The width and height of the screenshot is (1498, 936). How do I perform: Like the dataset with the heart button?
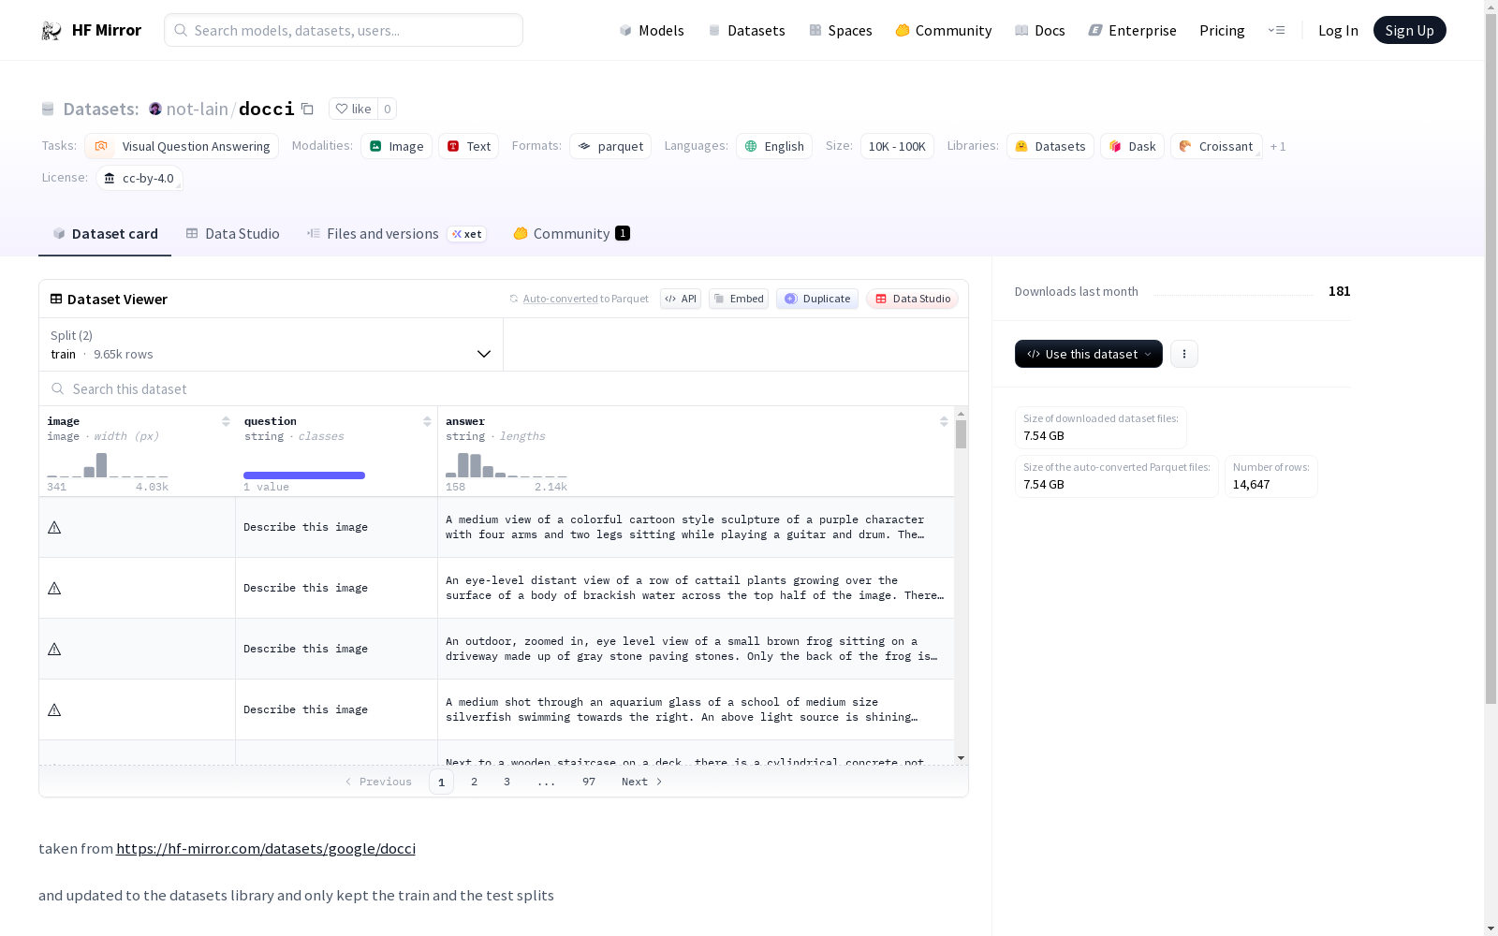click(354, 109)
